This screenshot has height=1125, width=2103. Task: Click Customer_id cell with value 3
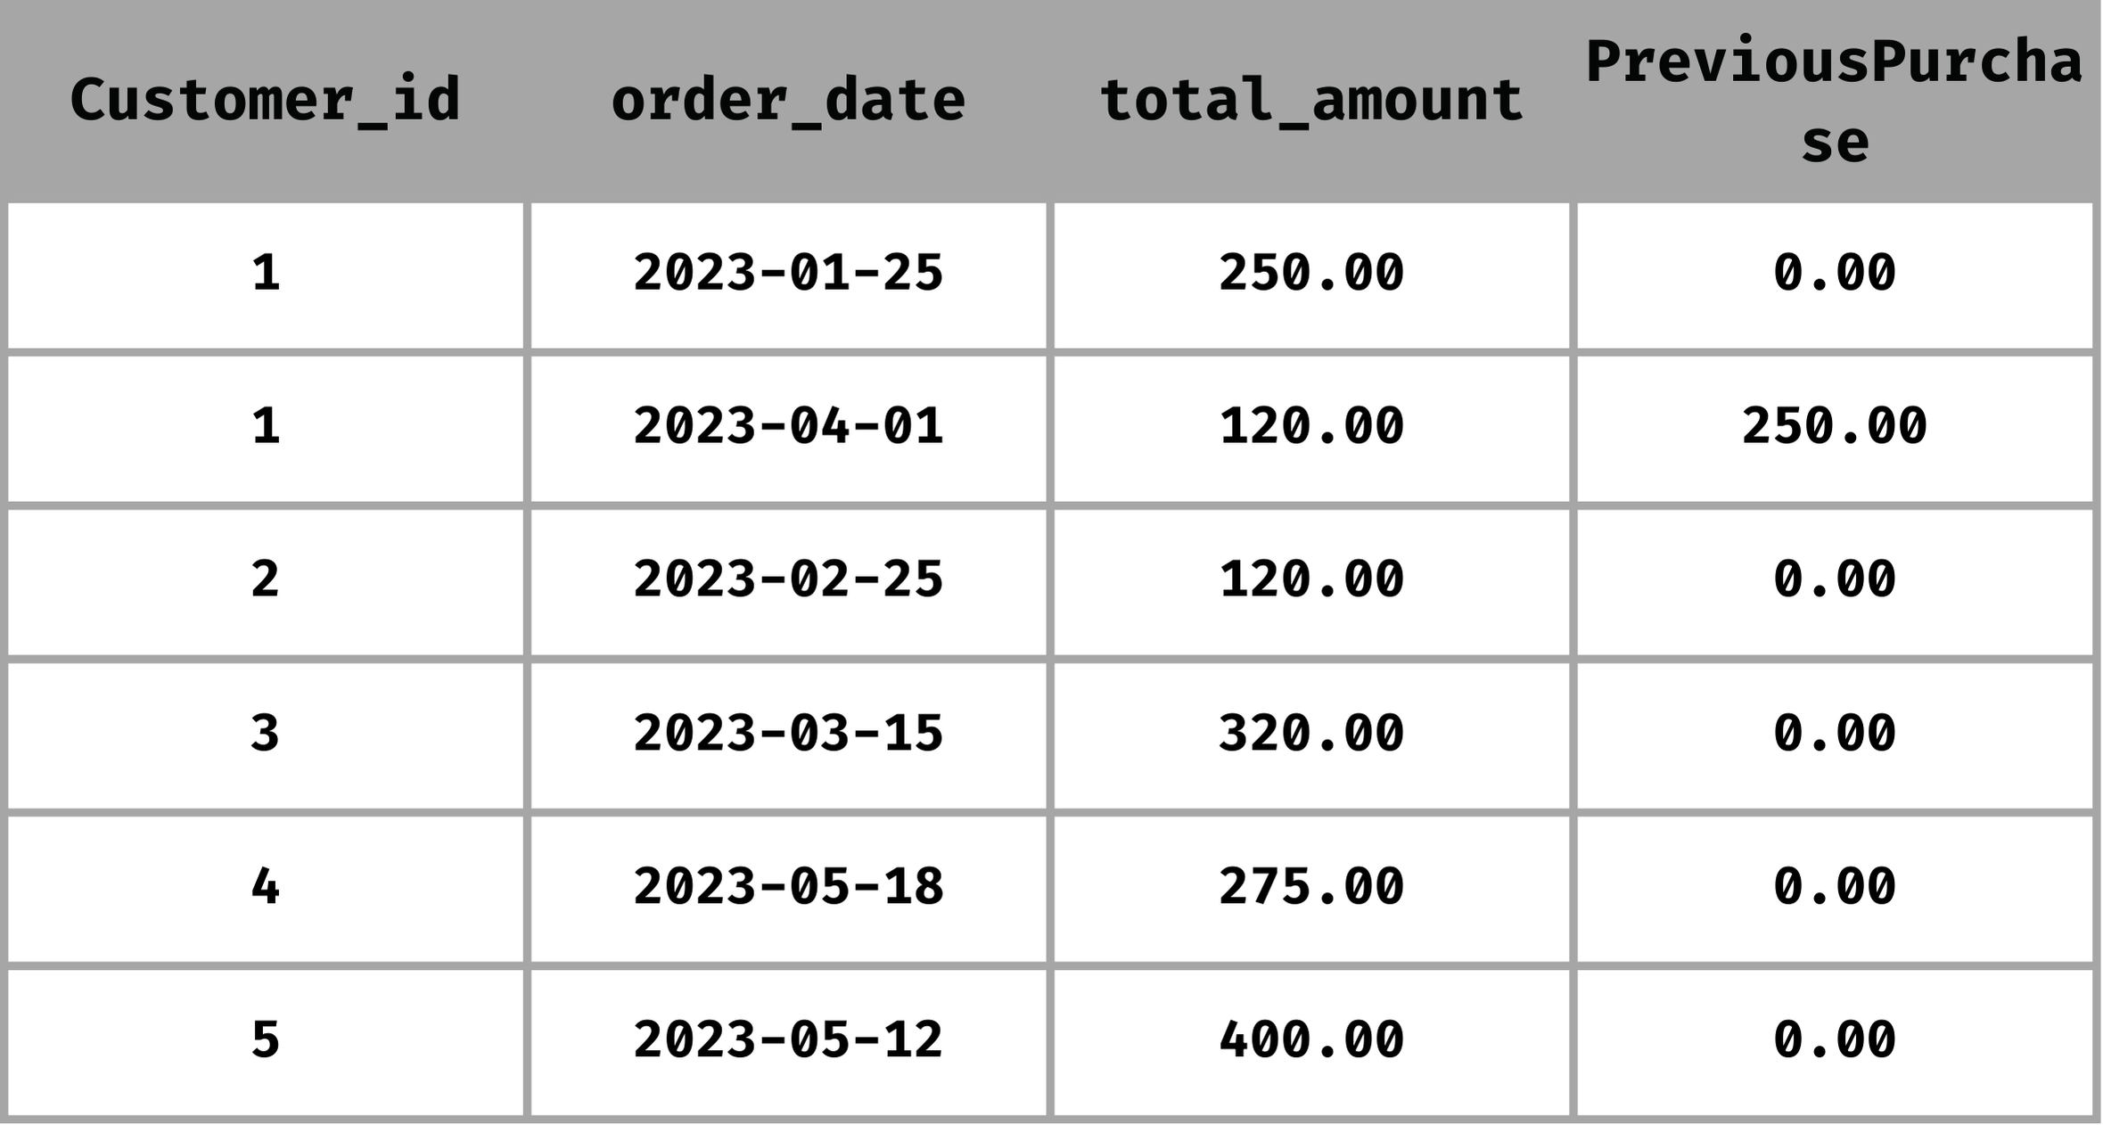pos(265,735)
